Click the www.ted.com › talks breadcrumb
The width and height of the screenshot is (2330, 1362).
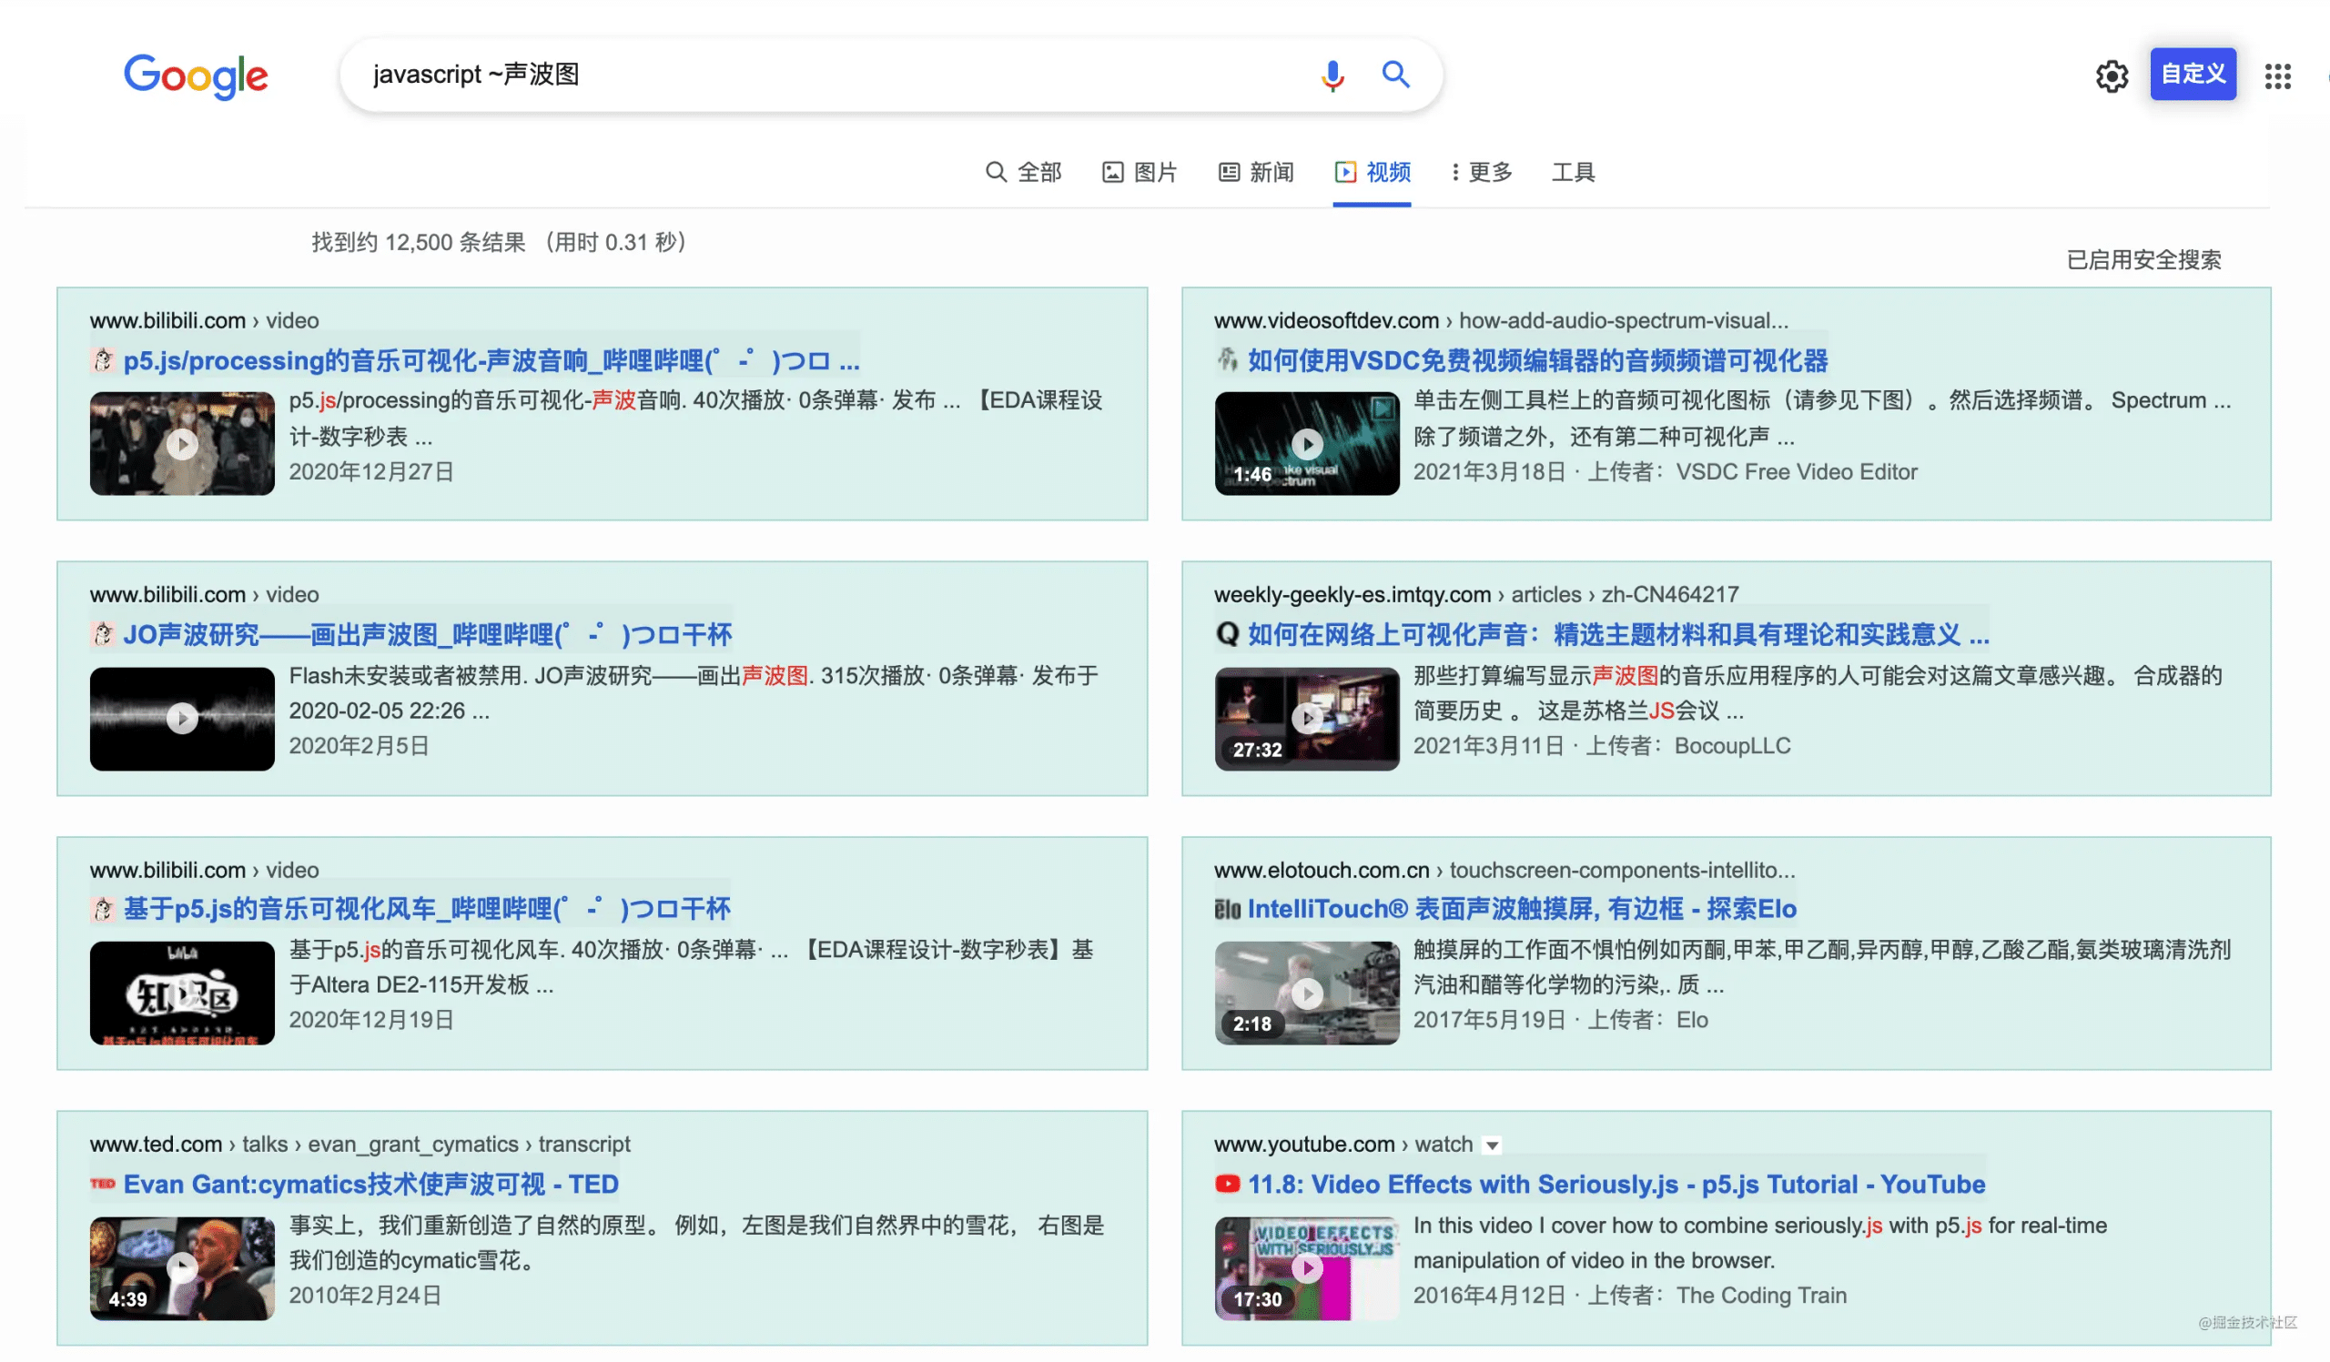[x=360, y=1144]
